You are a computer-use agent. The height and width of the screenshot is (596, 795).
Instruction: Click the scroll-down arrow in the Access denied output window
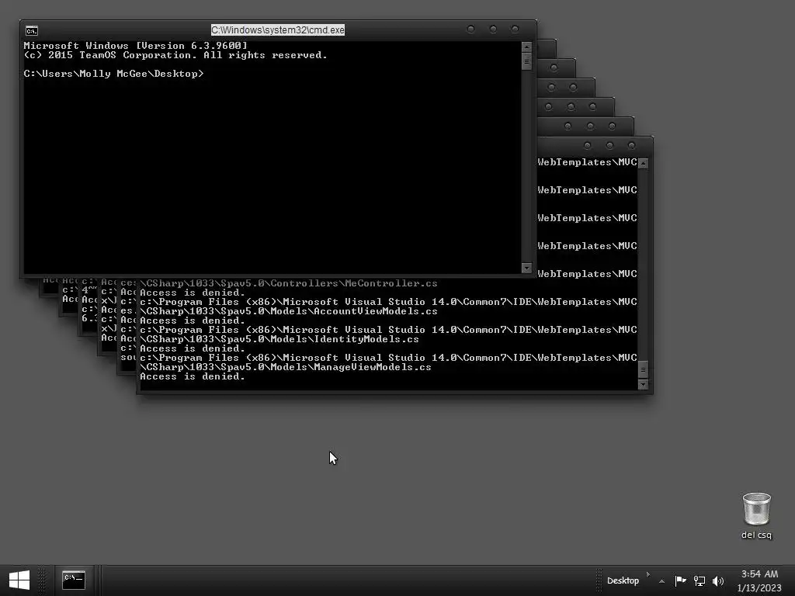(643, 385)
